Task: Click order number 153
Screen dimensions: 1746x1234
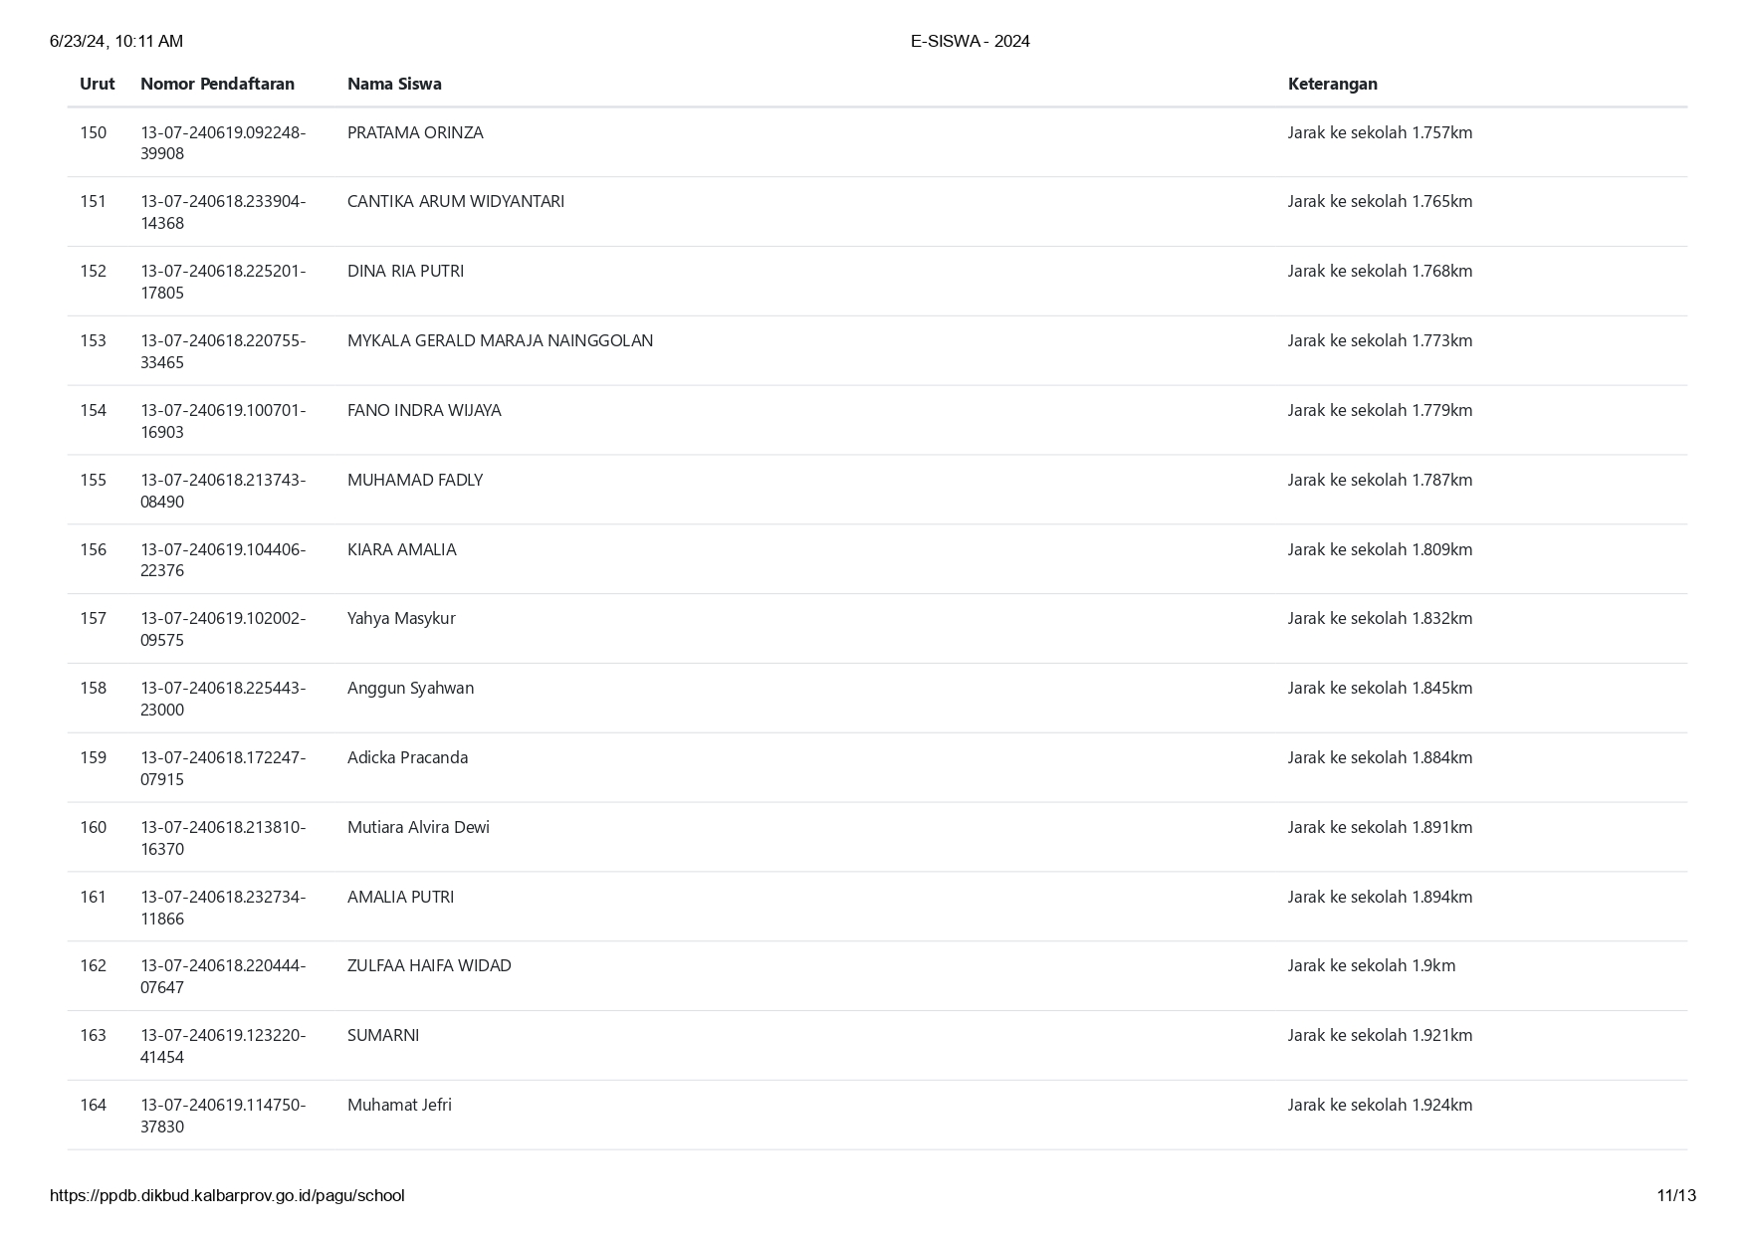Action: (93, 340)
